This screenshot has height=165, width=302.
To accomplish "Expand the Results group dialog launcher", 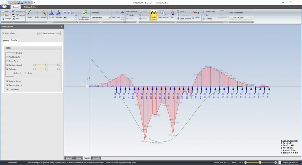I will 252,22.
